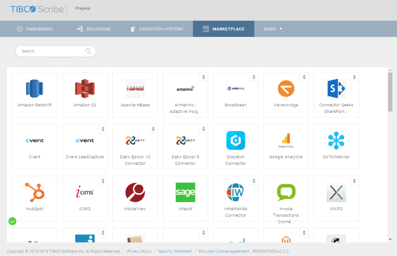Viewport: 397px width, 256px height.
Task: Select the Dispatch Connector icon
Action: 236,140
